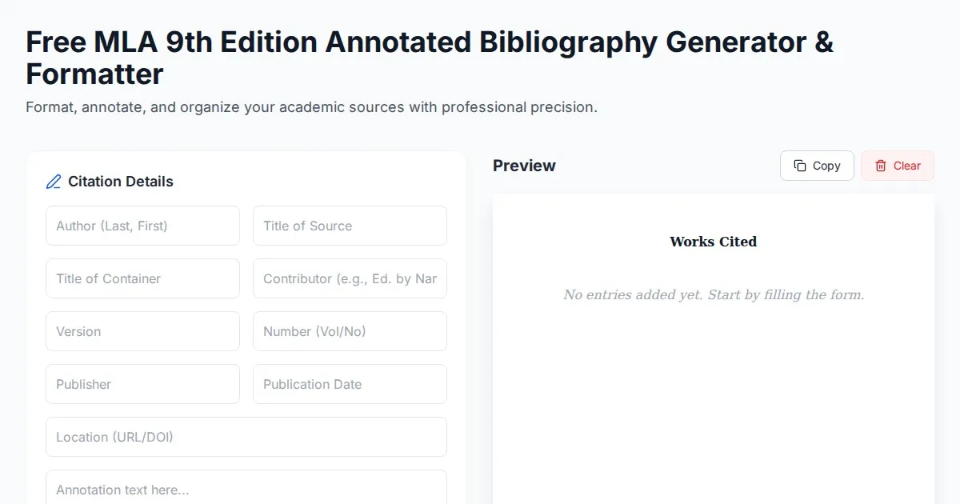Click the Citation Details heading text

[x=121, y=182]
